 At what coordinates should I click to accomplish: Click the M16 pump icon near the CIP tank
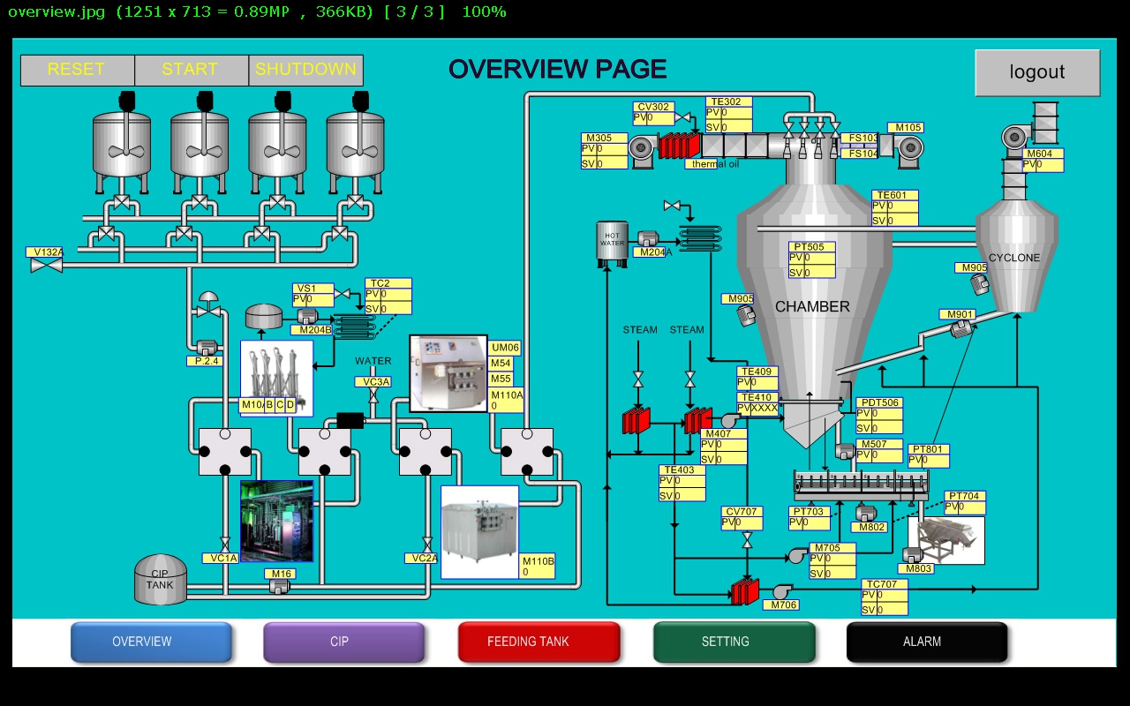[281, 585]
